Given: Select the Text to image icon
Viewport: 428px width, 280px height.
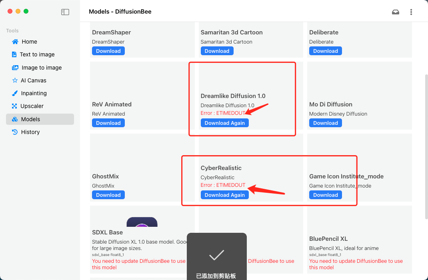Looking at the screenshot, I should [x=14, y=54].
